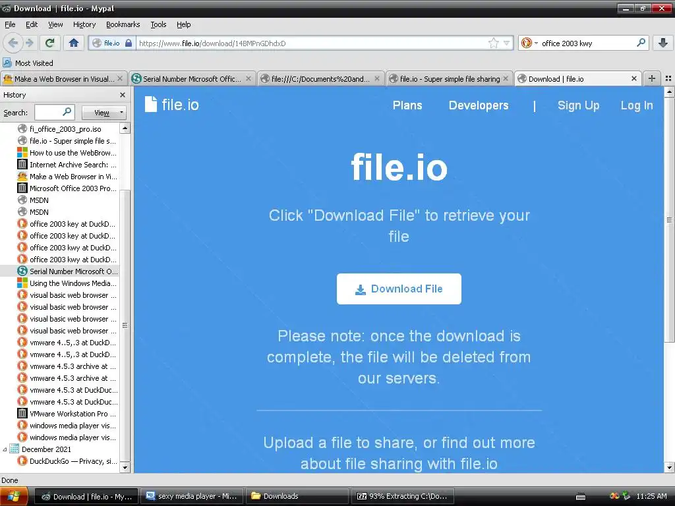Open Downloads folder taskbar button
675x506 pixels.
tap(297, 496)
